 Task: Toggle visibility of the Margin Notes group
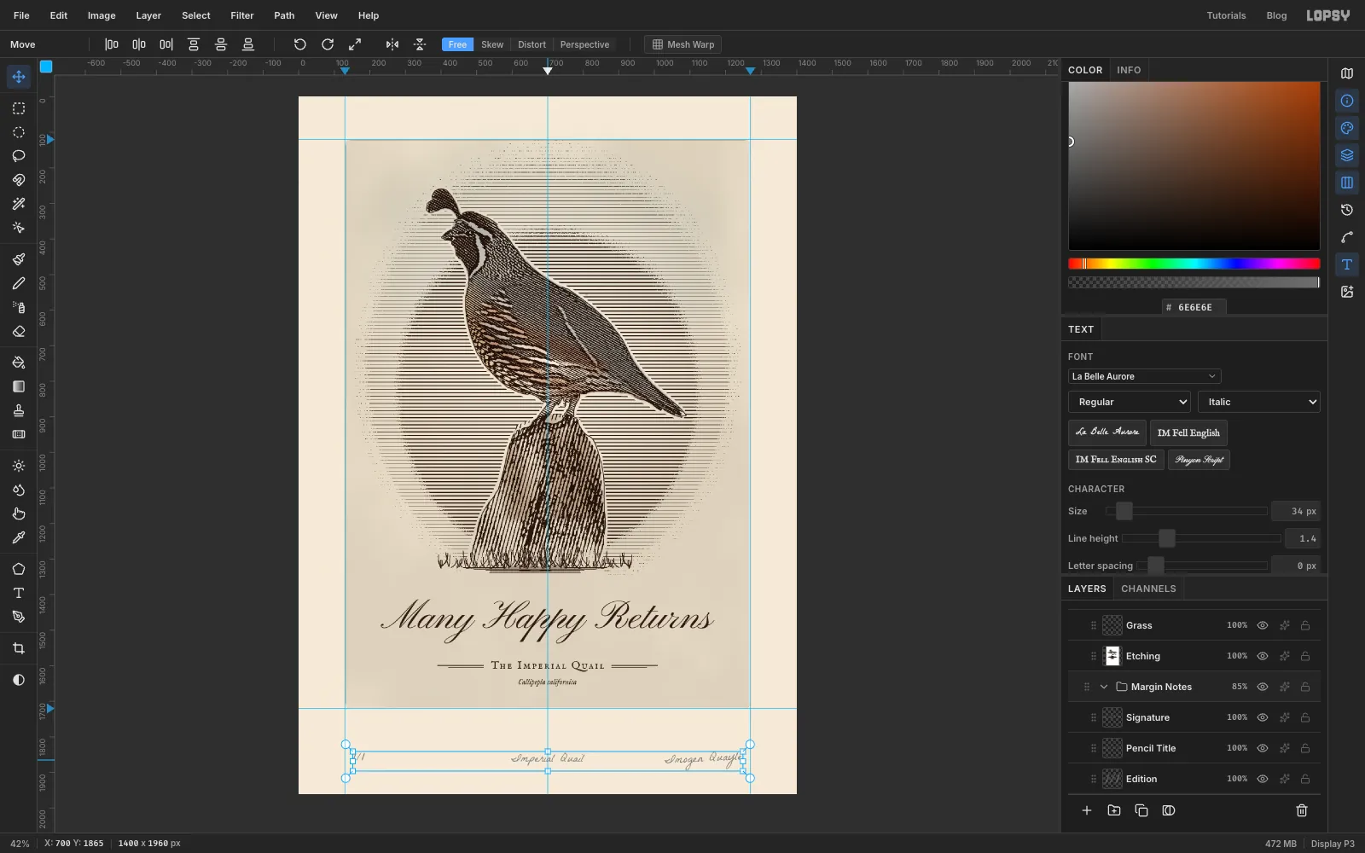(x=1263, y=687)
